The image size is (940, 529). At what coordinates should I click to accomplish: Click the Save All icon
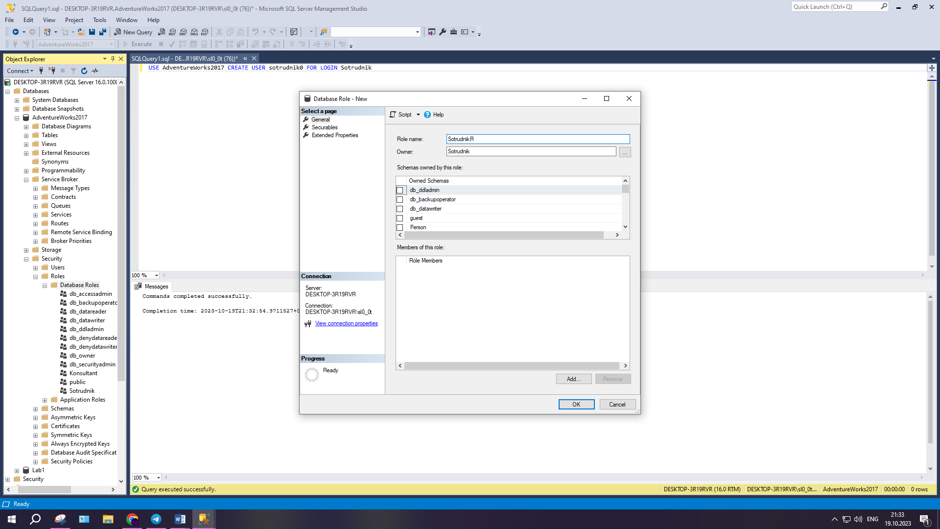(103, 32)
